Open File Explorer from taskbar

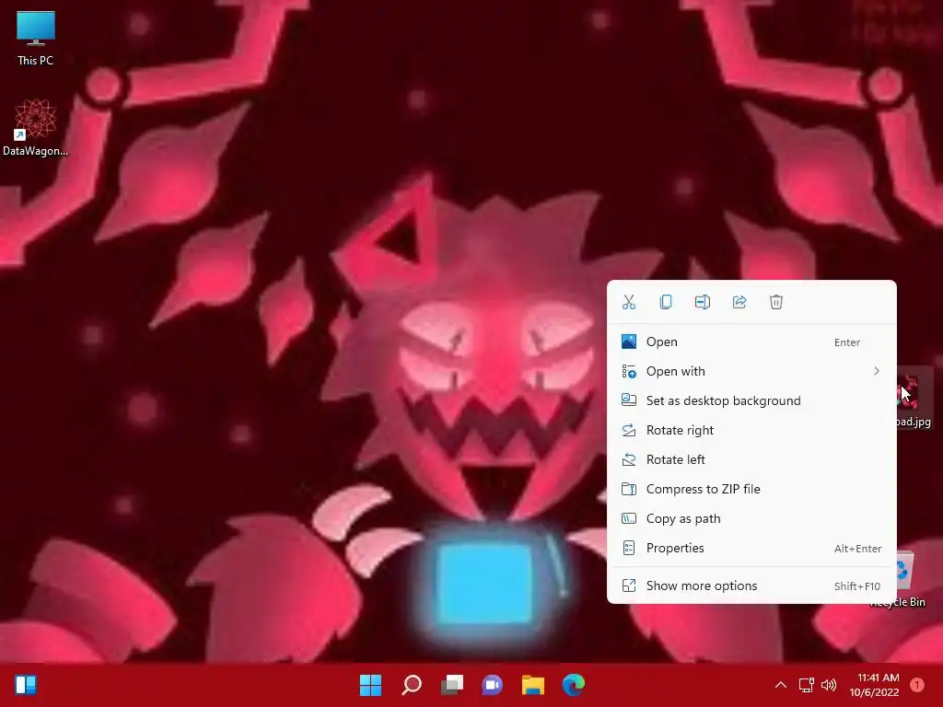533,685
